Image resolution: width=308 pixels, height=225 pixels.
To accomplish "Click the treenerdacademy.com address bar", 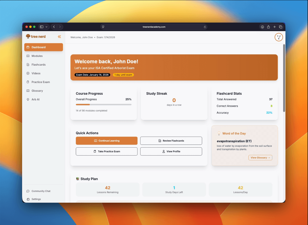I will pyautogui.click(x=154, y=27).
